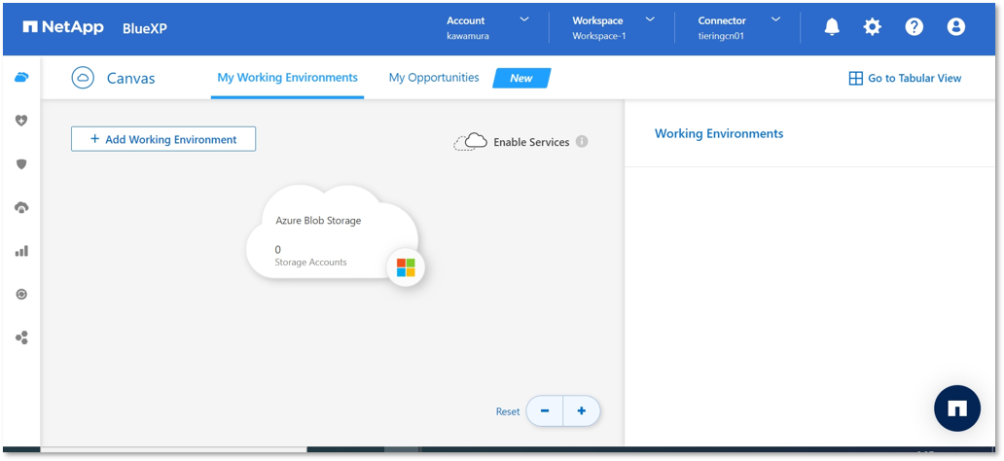This screenshot has height=461, width=1004.
Task: Click the BlueXP title text
Action: tap(145, 28)
